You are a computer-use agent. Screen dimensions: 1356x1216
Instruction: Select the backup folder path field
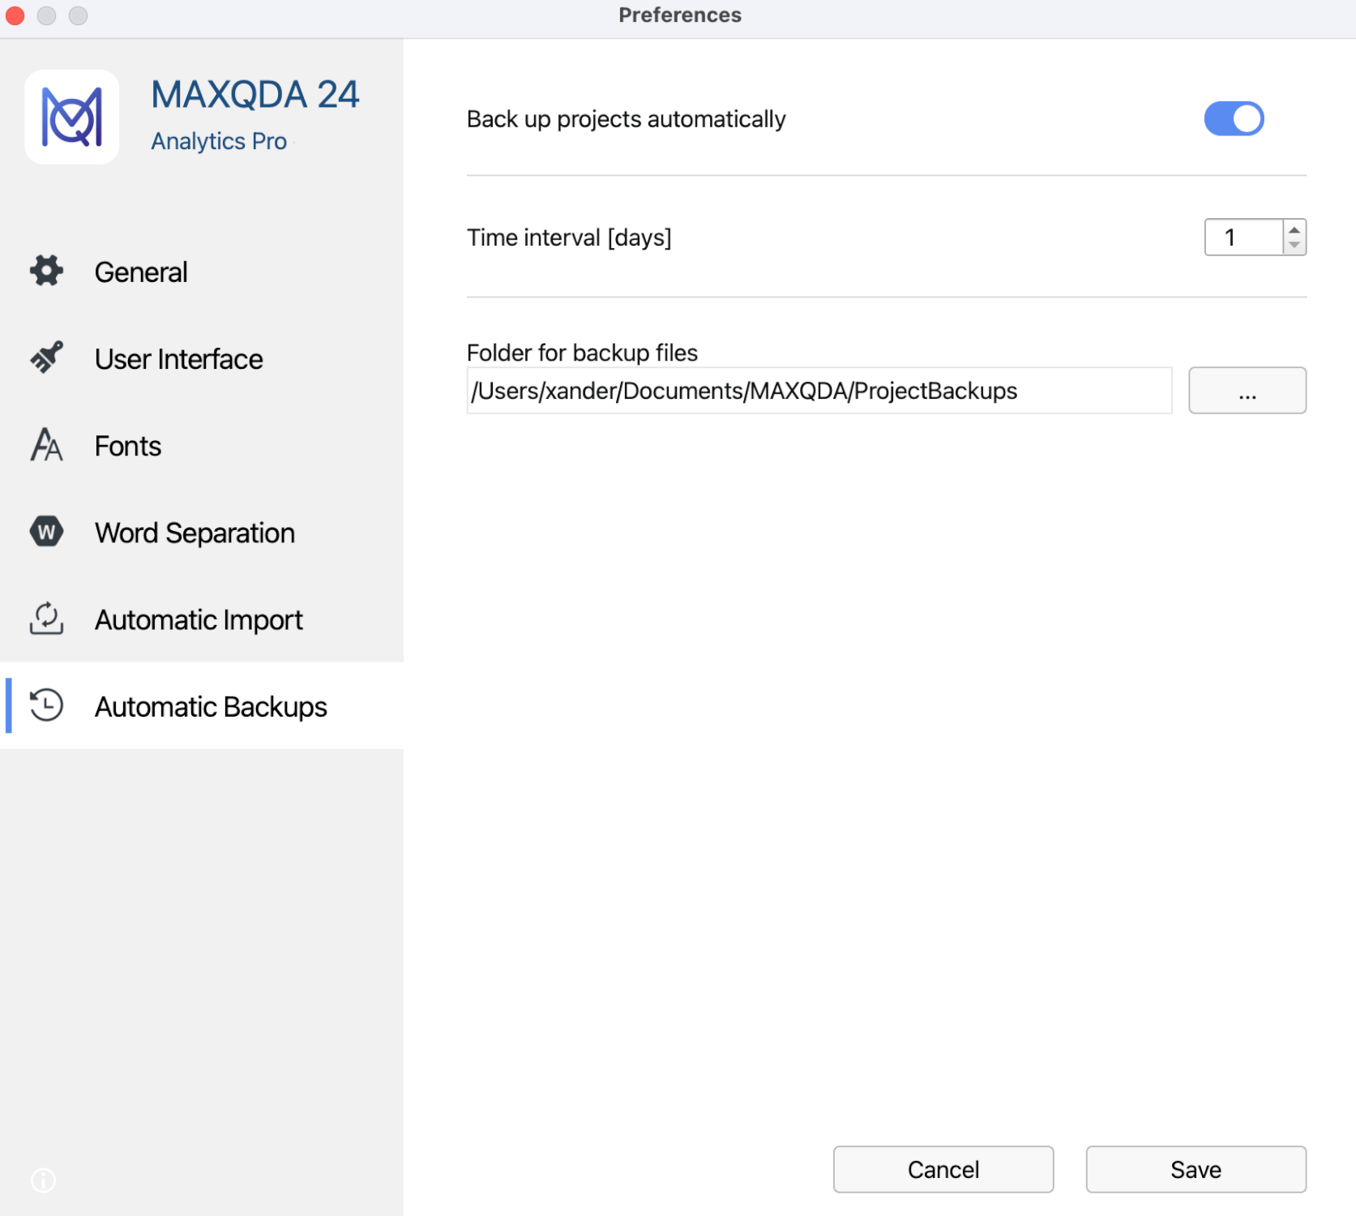[x=819, y=390]
